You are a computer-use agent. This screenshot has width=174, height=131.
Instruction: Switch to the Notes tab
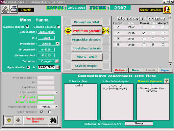(x=136, y=70)
